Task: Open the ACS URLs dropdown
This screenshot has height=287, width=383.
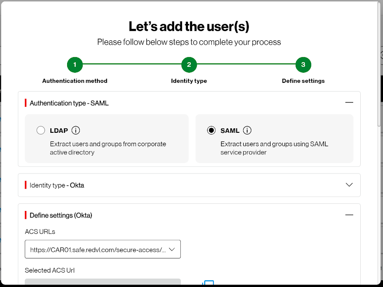Action: point(103,249)
